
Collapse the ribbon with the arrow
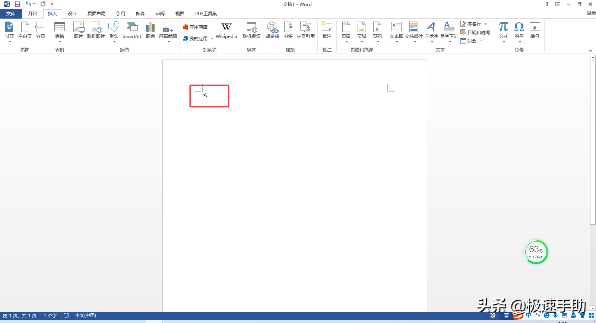coord(590,51)
